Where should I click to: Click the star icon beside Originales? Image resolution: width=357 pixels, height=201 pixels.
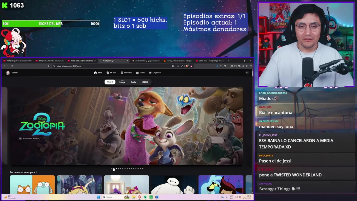[150, 73]
